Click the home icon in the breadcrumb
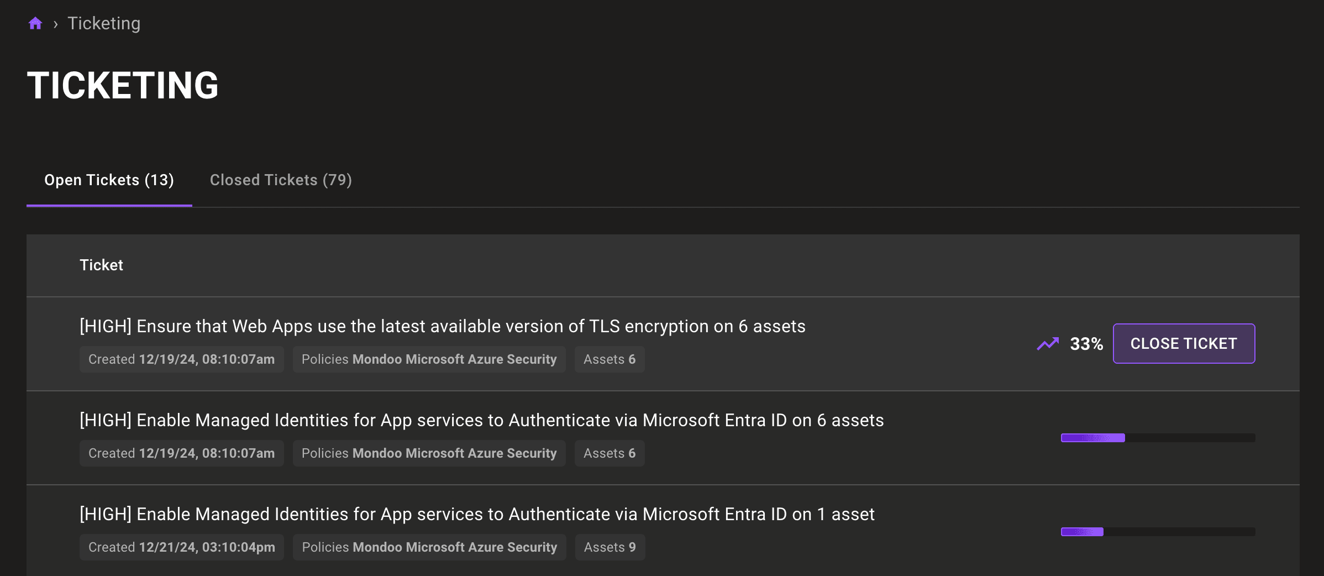The height and width of the screenshot is (576, 1324). [x=35, y=23]
